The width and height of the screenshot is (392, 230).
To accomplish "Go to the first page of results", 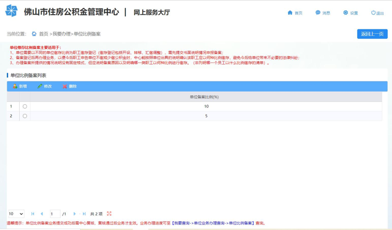I will click(x=33, y=214).
